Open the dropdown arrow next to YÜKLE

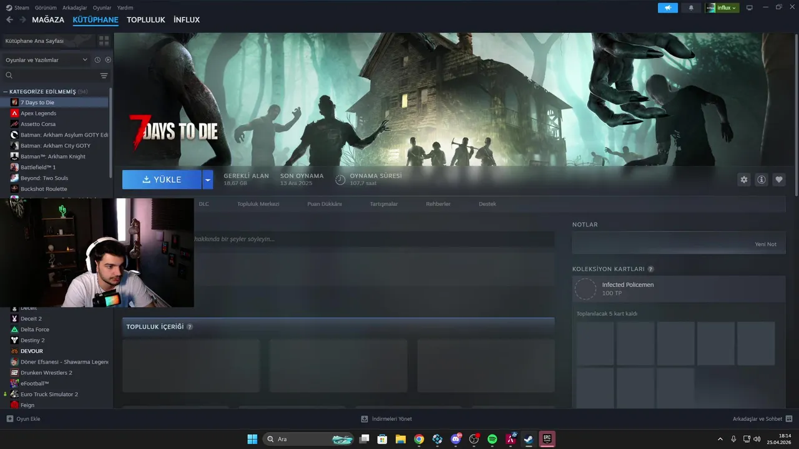(x=208, y=180)
